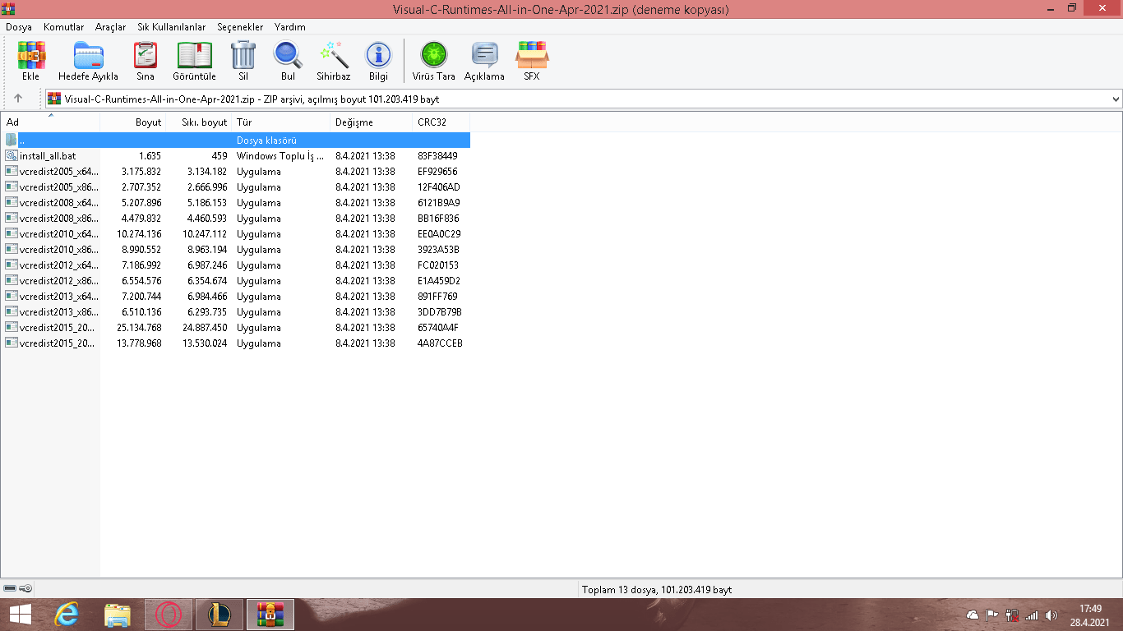Select the vcredist2005_x86 file name
1123x631 pixels.
tap(58, 187)
